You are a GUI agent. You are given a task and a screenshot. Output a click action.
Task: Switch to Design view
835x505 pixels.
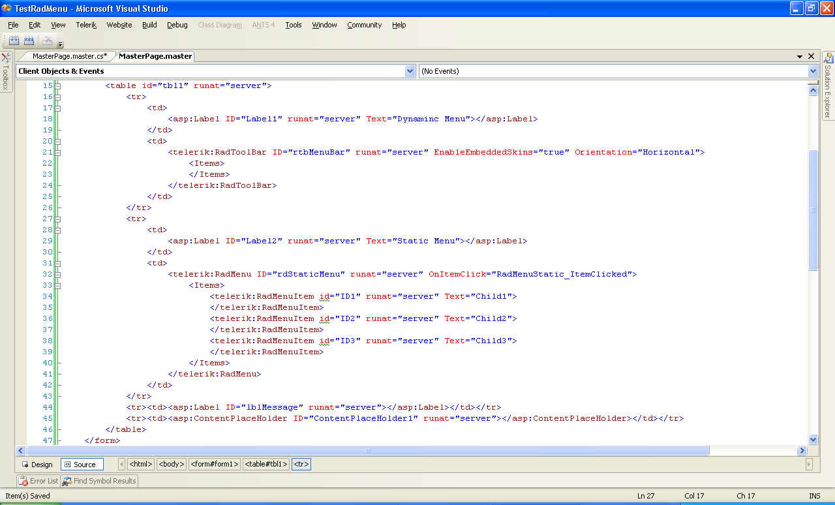(37, 465)
